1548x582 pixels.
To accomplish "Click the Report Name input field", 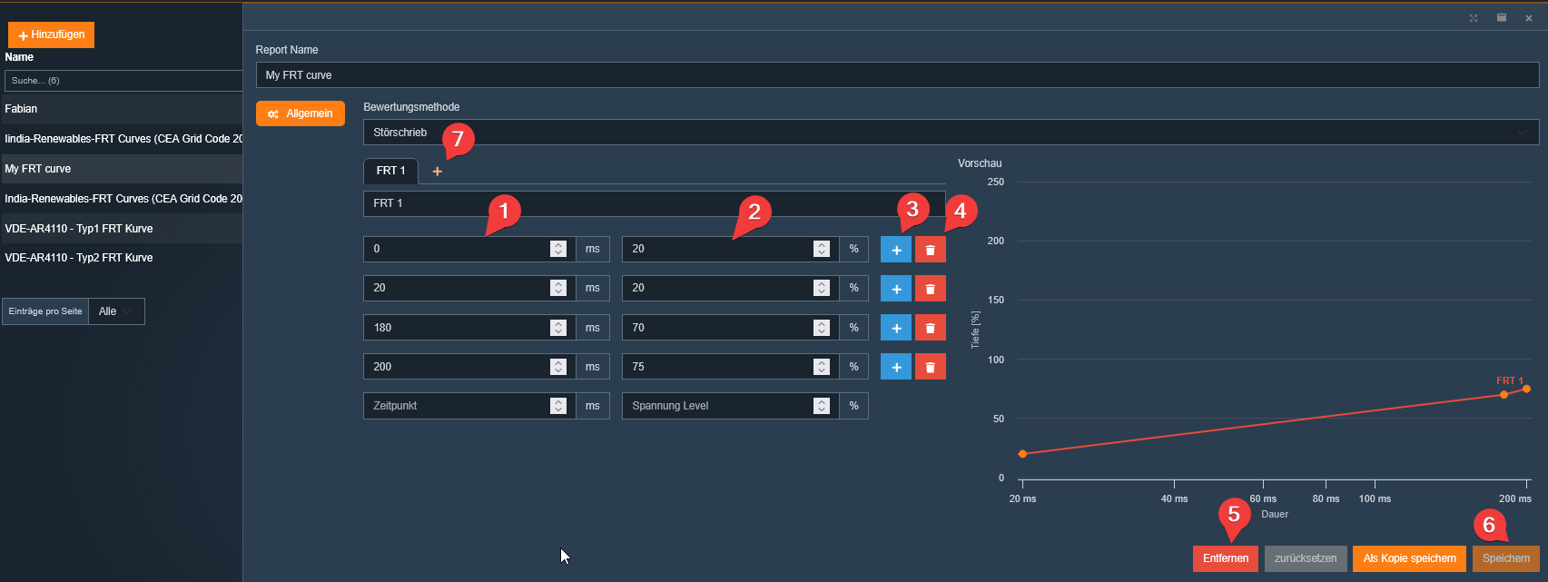I will click(897, 75).
